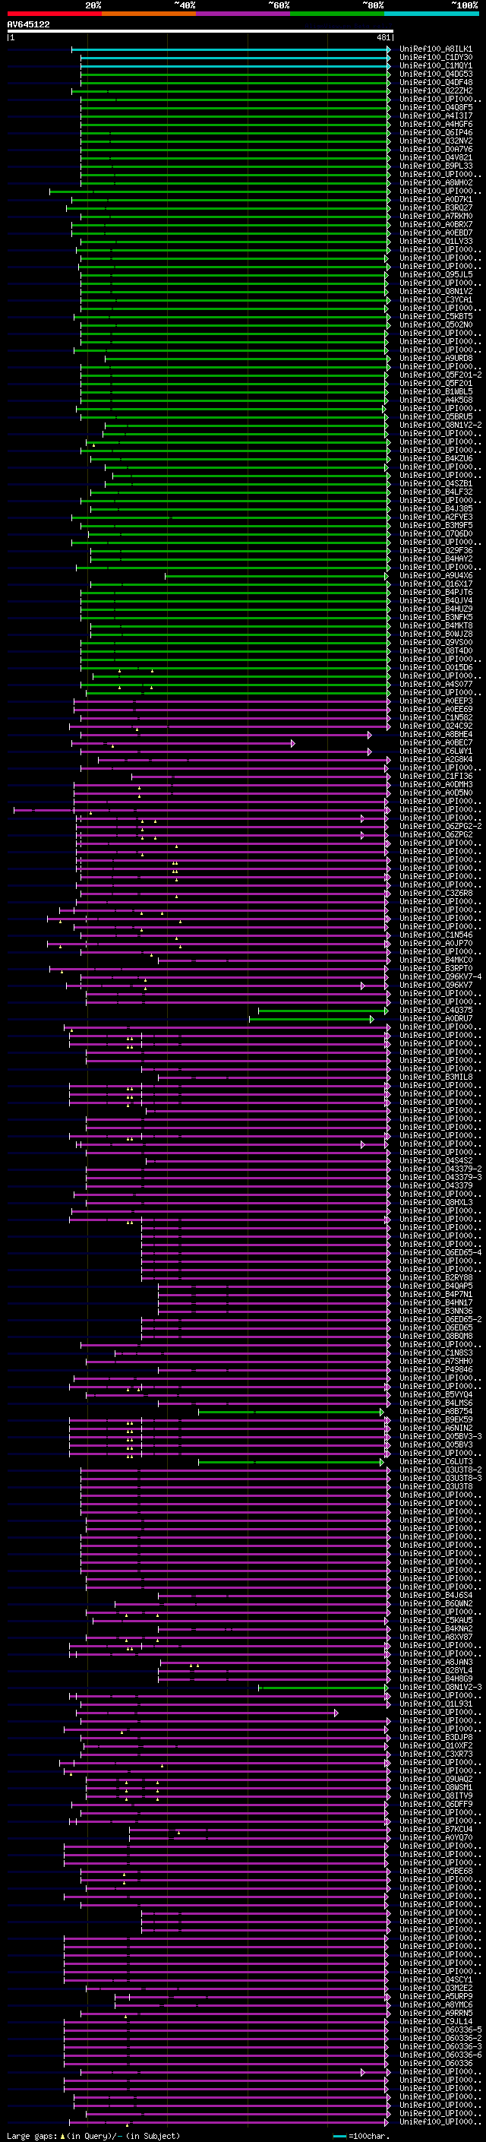486x2142 pixels.
Task: Select hit label UniRef100_C3Z6R8
Action: click(435, 893)
